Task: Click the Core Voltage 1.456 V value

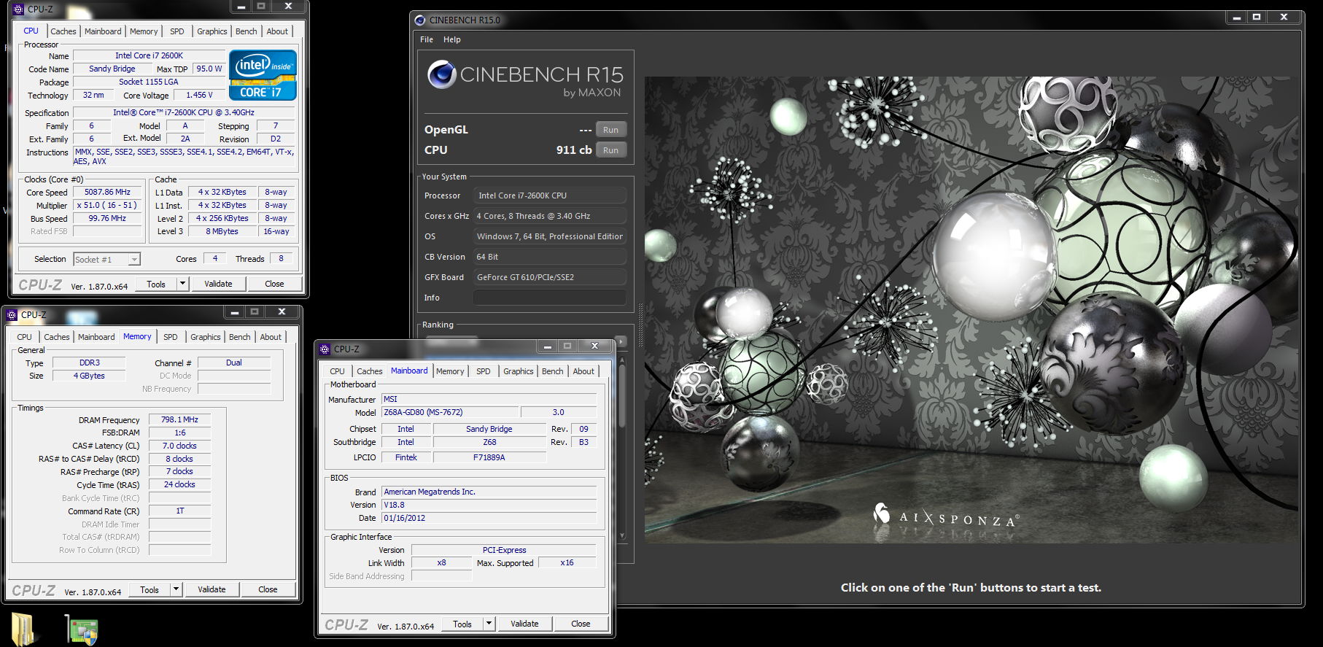Action: 200,96
